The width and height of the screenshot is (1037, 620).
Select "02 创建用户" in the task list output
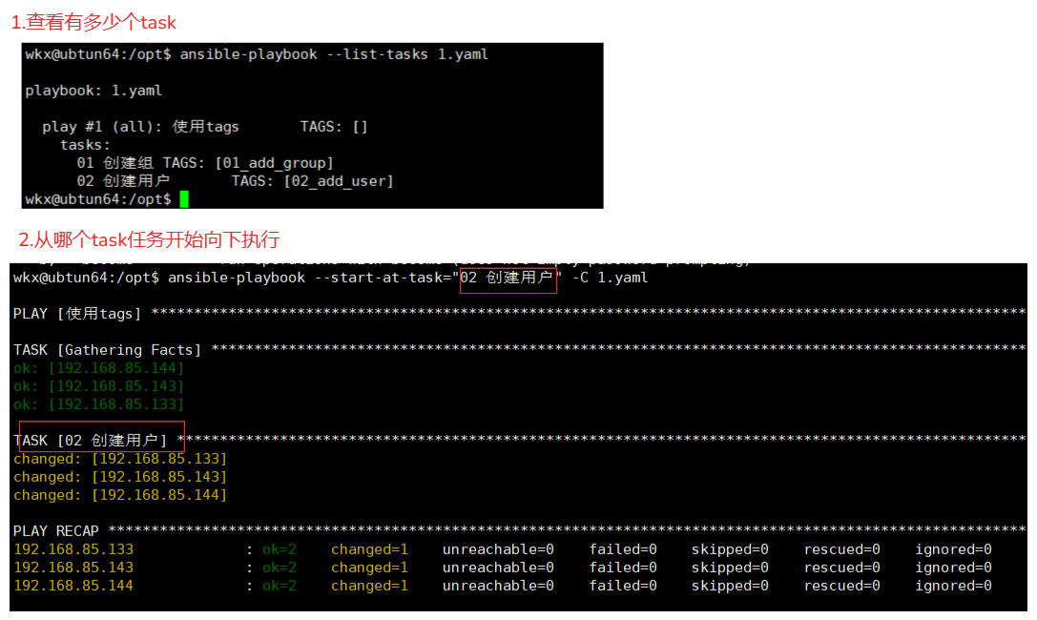point(124,180)
